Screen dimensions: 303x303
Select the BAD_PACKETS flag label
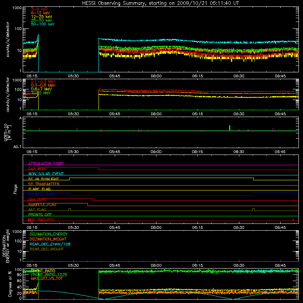41,220
